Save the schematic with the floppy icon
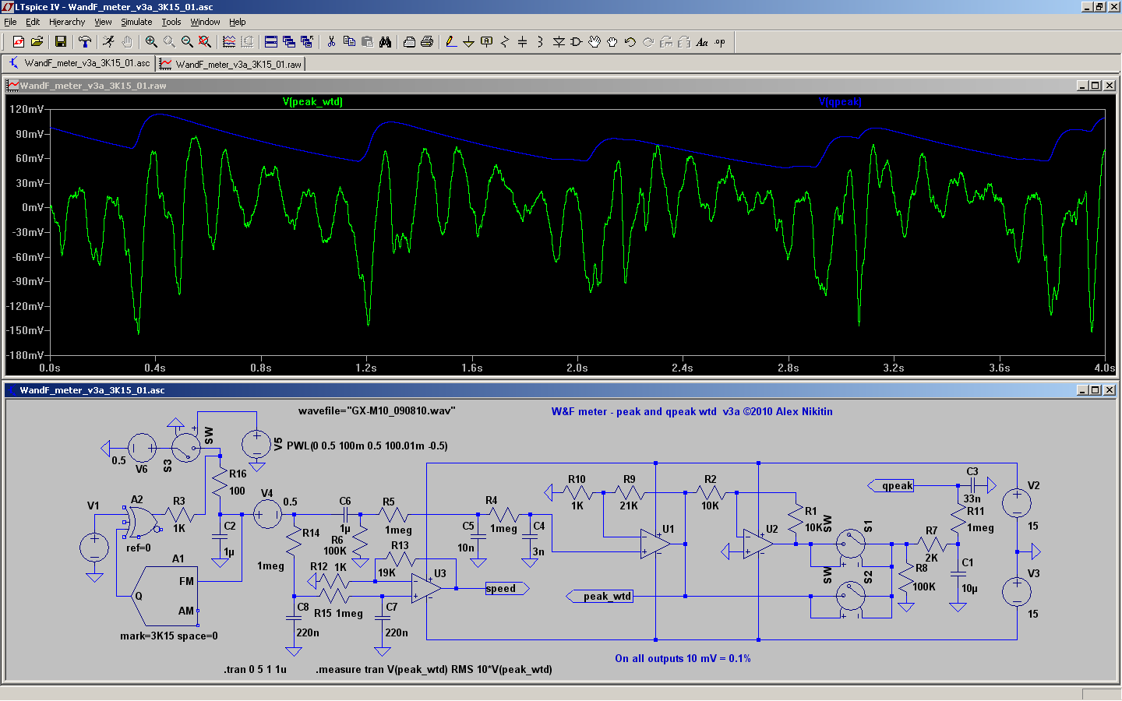The width and height of the screenshot is (1122, 701). [x=61, y=42]
